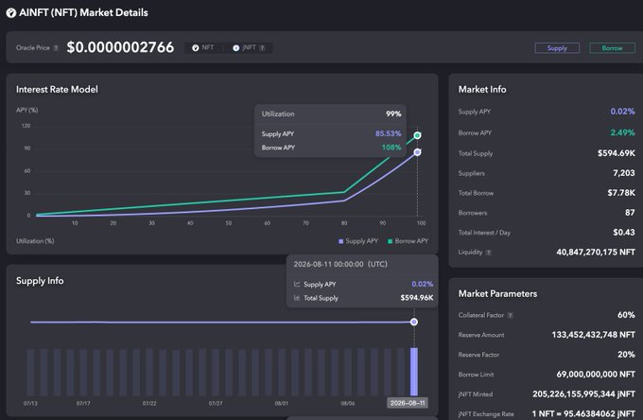Click the AINFT token logo beside the page title
The height and width of the screenshot is (420, 643).
(x=11, y=12)
